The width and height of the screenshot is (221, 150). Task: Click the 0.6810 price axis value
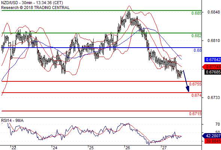(214, 40)
